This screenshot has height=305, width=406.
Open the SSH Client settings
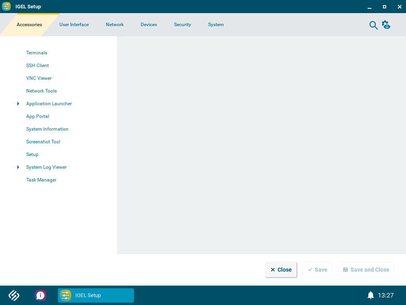37,65
